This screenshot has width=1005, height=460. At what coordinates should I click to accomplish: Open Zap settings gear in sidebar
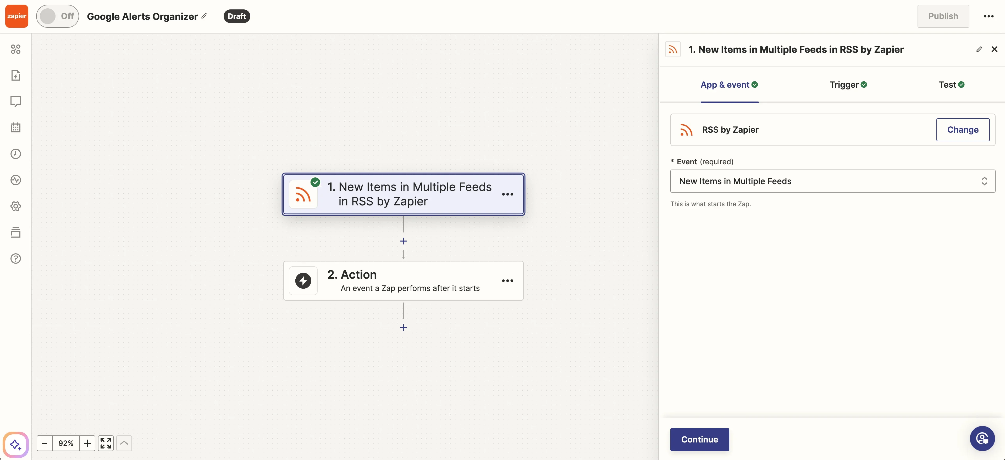point(16,206)
